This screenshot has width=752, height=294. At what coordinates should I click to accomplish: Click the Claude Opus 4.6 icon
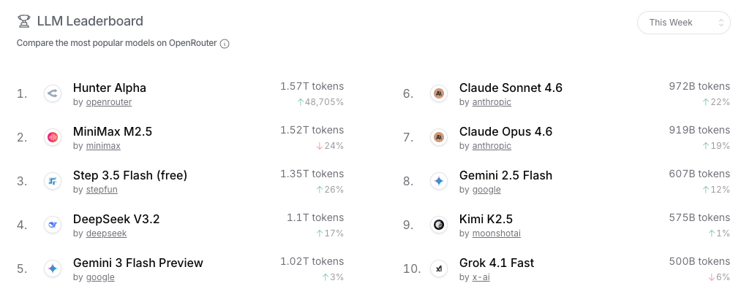pos(438,137)
